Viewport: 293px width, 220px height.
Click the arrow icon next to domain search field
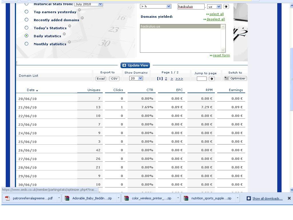point(226,7)
